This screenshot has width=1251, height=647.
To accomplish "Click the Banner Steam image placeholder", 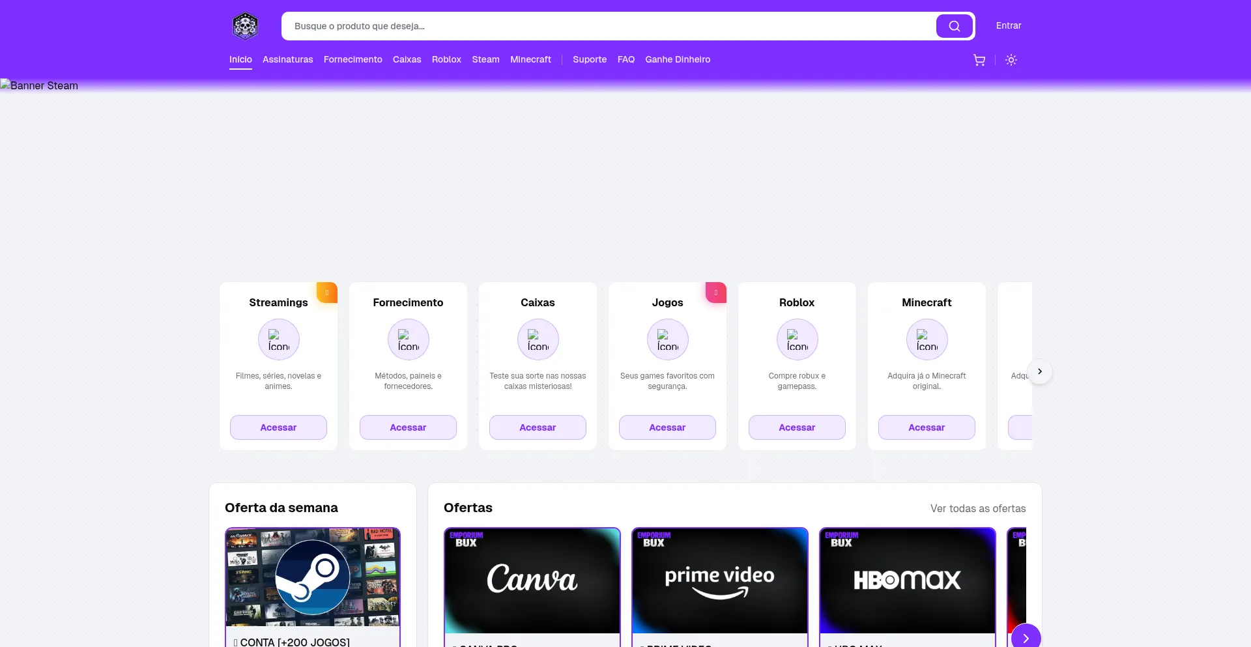I will point(39,85).
